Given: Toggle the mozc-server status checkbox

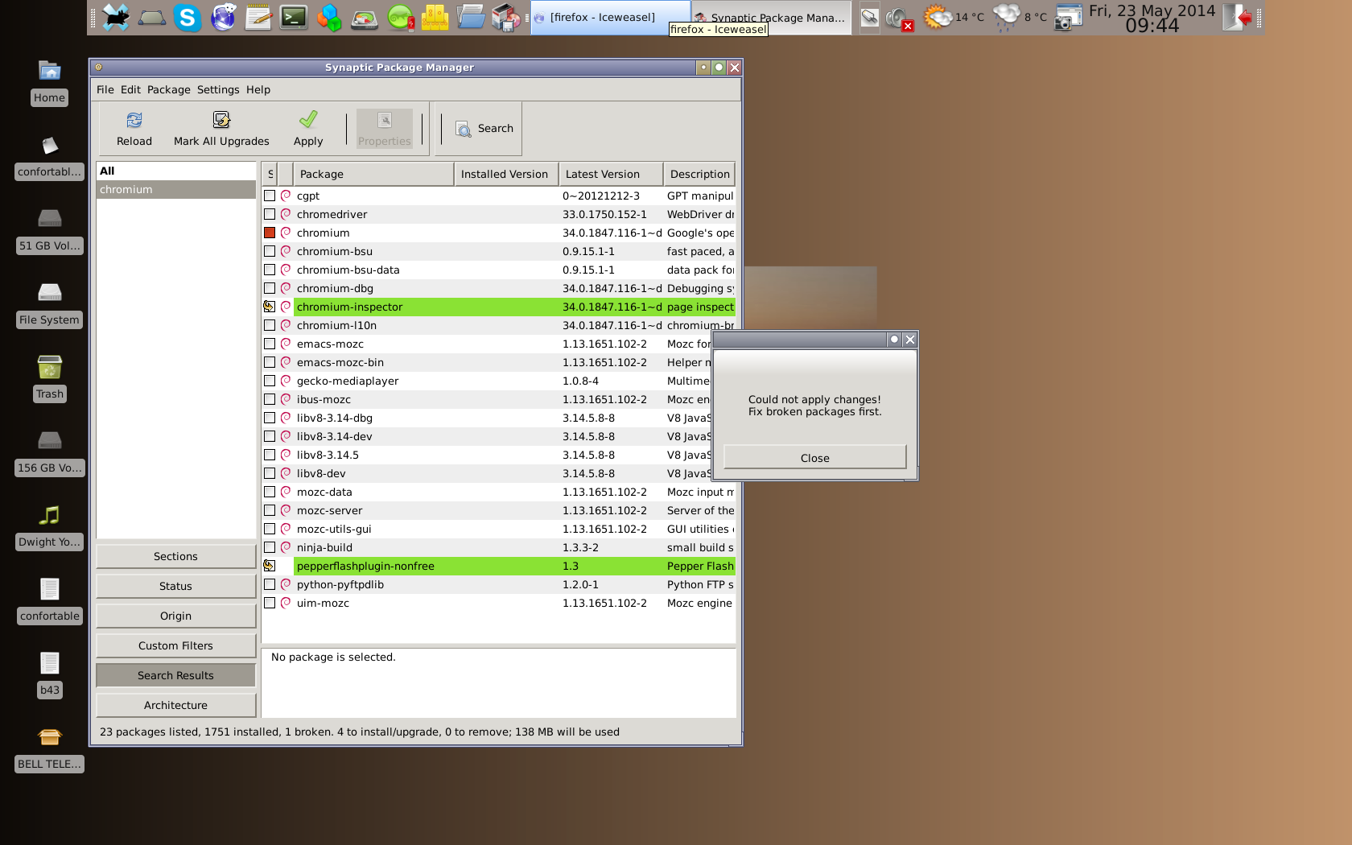Looking at the screenshot, I should tap(270, 510).
